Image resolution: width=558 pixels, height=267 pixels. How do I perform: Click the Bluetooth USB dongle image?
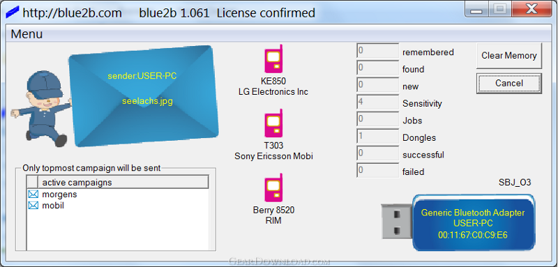[x=458, y=222]
